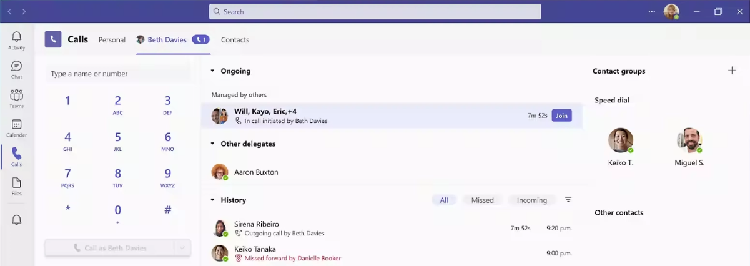Filter history by Incoming calls
750x266 pixels.
[531, 200]
